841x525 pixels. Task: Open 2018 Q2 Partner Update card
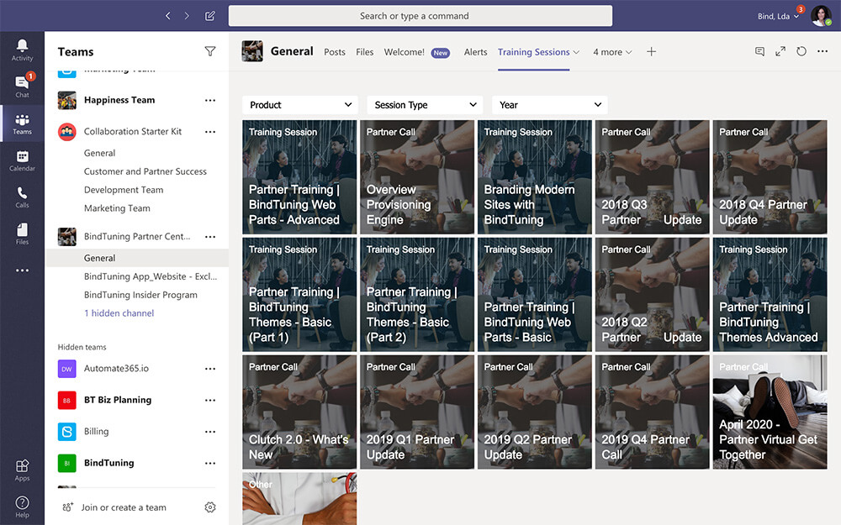[653, 295]
